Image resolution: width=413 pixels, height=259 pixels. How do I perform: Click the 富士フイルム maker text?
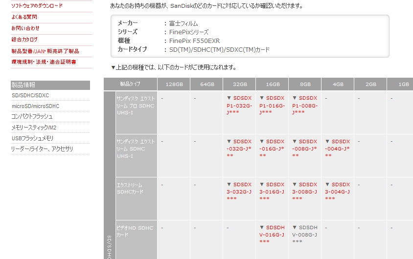point(184,23)
